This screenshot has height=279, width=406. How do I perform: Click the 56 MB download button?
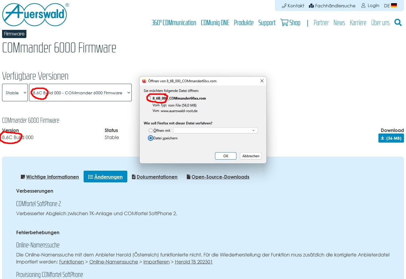click(x=391, y=138)
